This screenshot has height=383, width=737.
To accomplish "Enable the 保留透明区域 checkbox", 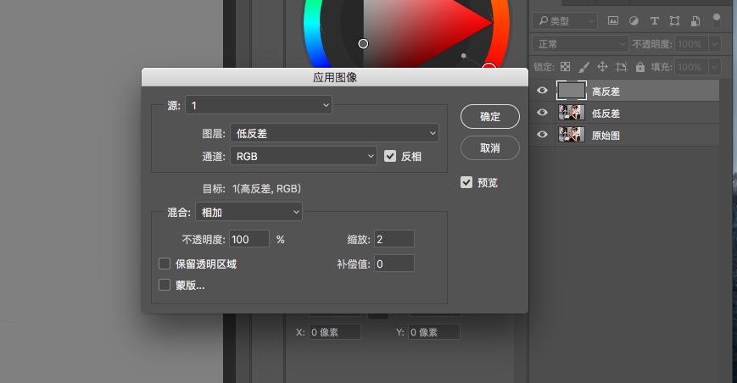I will (x=165, y=264).
